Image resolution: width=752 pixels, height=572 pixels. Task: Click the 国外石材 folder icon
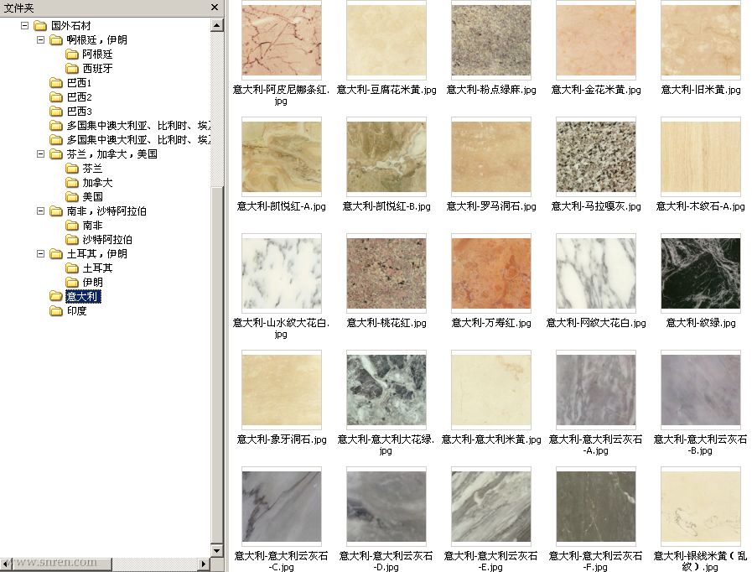pos(40,26)
